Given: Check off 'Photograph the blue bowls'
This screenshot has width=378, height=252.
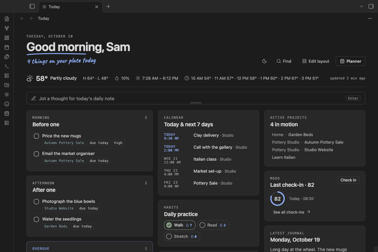Looking at the screenshot, I should 36,201.
